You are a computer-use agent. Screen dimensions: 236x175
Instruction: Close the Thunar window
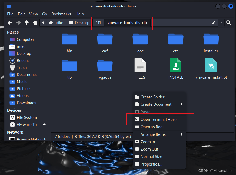point(231,6)
